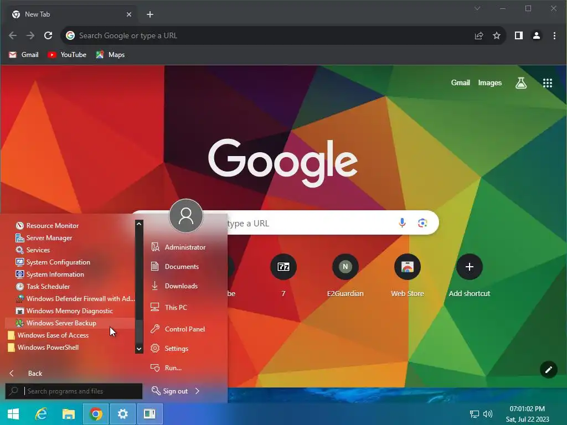
Task: Go Back in the start menu programs list
Action: pyautogui.click(x=25, y=374)
